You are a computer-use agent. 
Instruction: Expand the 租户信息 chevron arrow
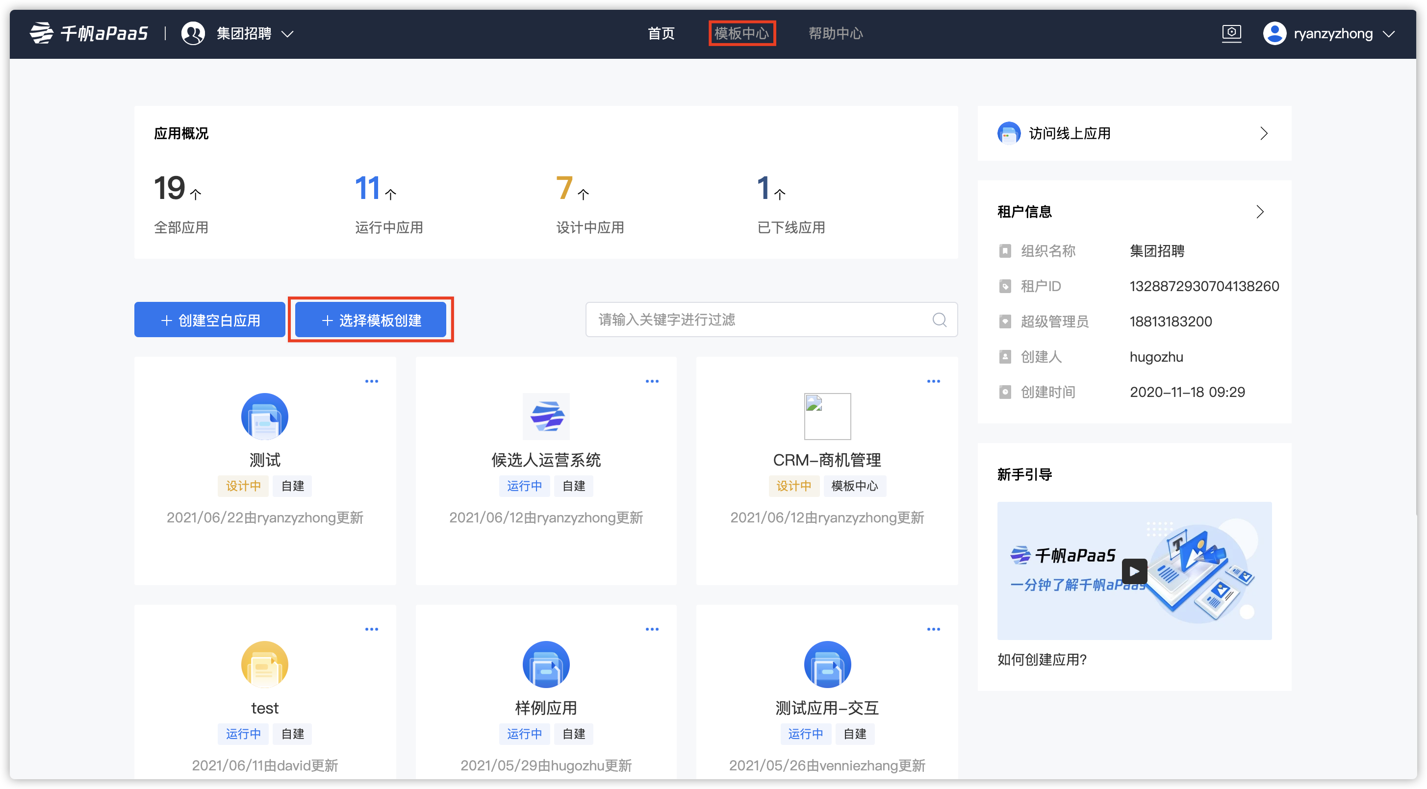1260,212
